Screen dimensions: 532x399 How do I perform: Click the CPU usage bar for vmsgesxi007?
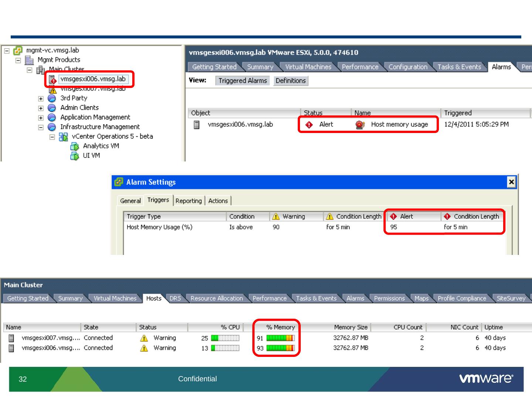pos(225,338)
